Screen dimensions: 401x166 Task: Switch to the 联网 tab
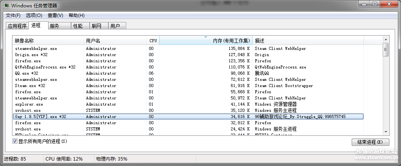click(96, 26)
